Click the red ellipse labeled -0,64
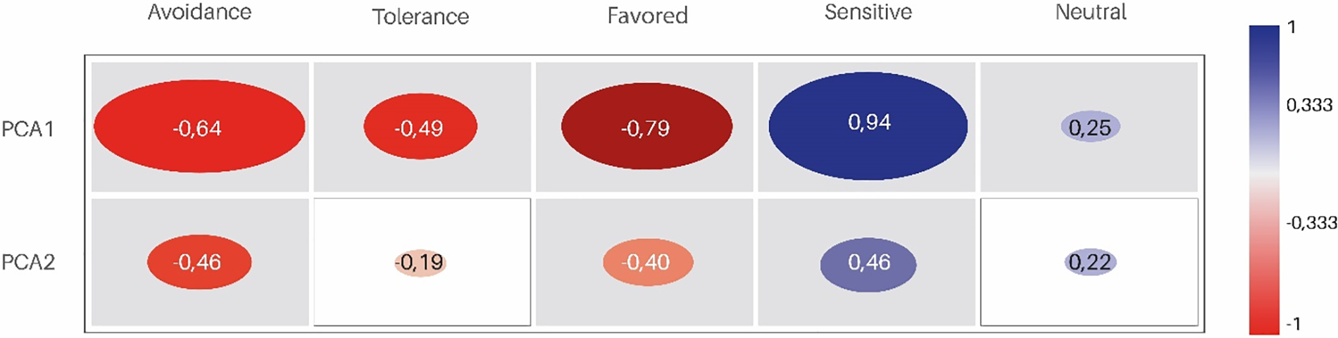Viewport: 1338px width, 338px height. coord(199,127)
